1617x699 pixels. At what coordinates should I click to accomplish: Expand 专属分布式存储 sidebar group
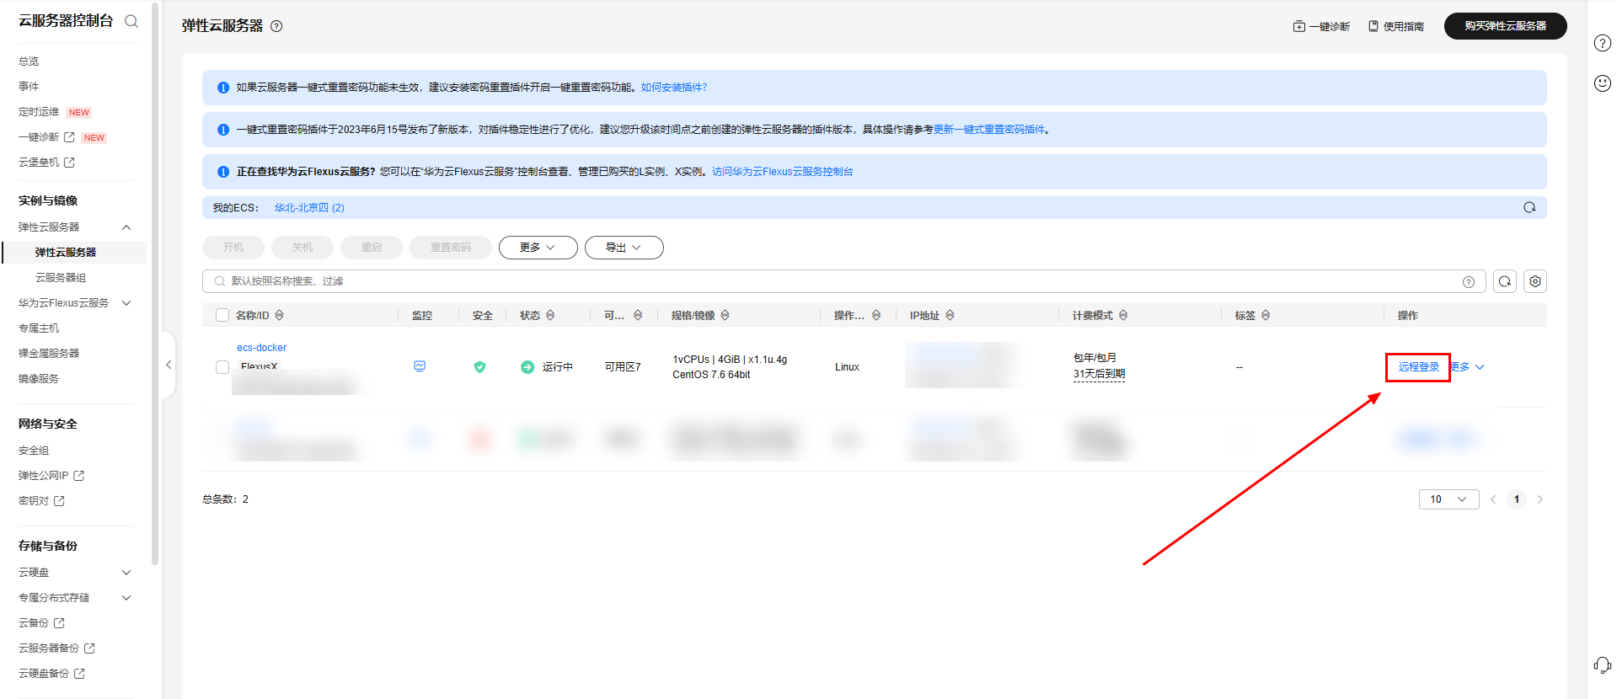(126, 598)
